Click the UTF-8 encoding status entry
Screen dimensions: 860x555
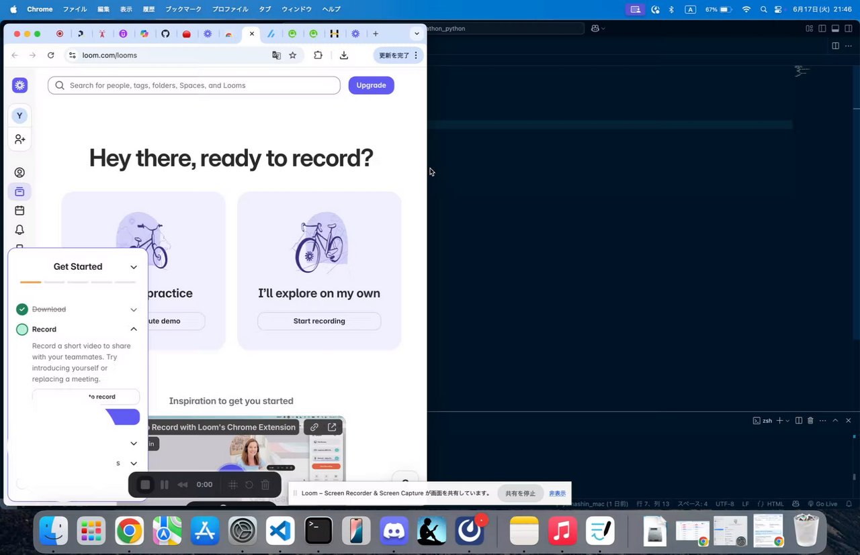pos(725,504)
